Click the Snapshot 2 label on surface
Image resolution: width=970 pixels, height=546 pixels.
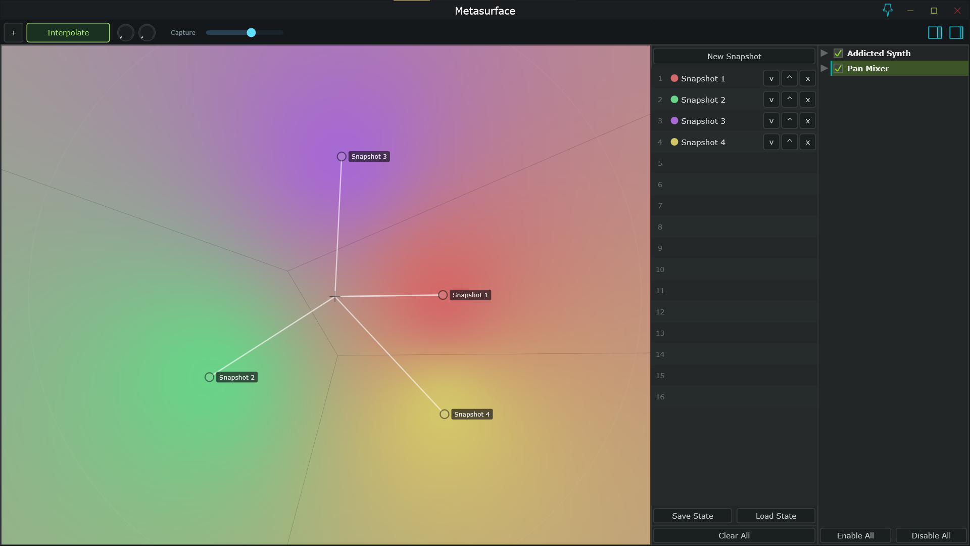(x=237, y=378)
